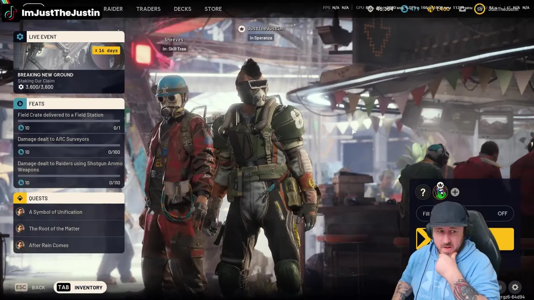
Task: Open the Breaking New Ground event thumbnail
Action: tap(69, 56)
